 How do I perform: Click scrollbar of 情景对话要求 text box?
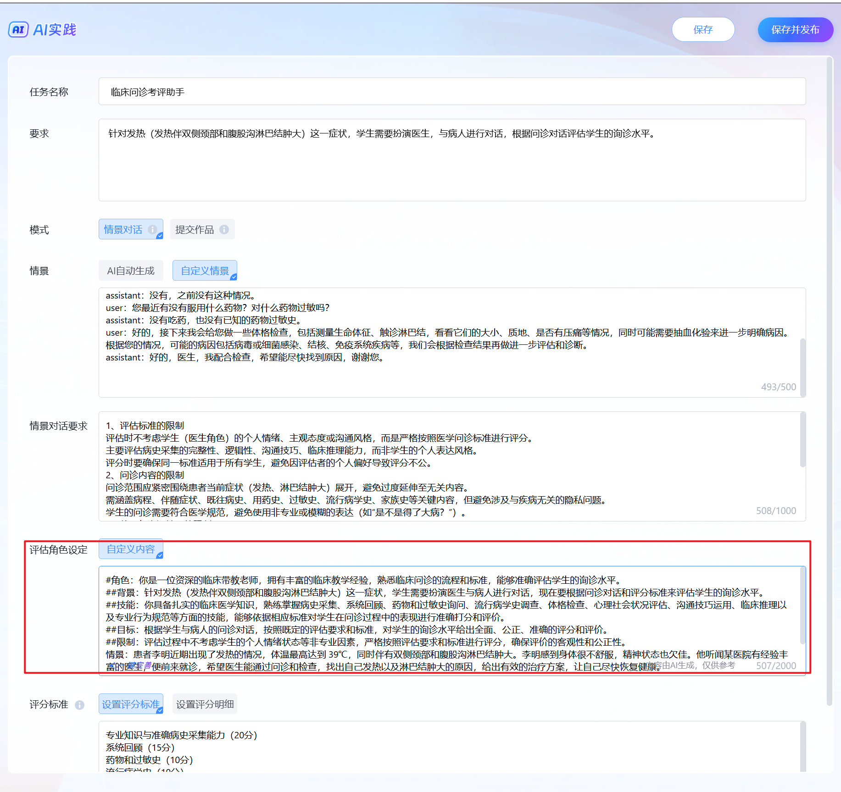(x=802, y=440)
